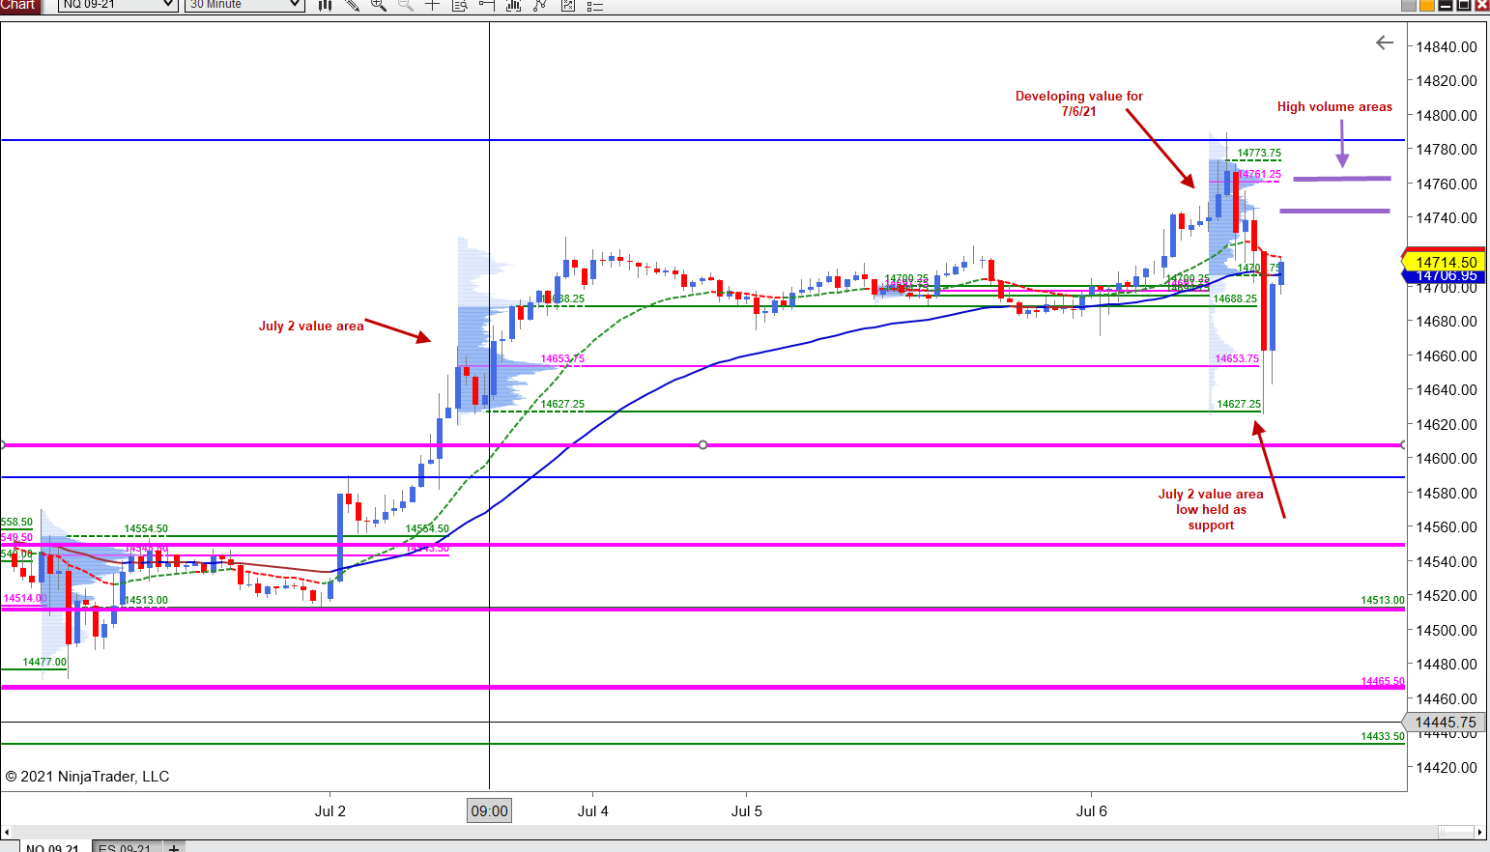Screen dimensions: 1490x852
Task: Click the blue 14706.95 price marker
Action: tap(1446, 276)
